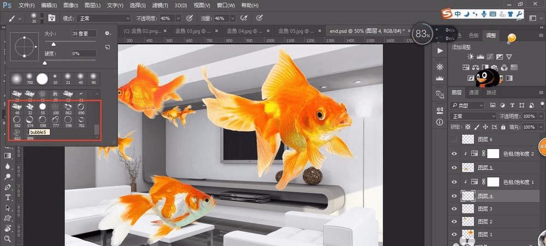
Task: Hide the 色相/饱和度 2 adjustment layer
Action: 454,153
